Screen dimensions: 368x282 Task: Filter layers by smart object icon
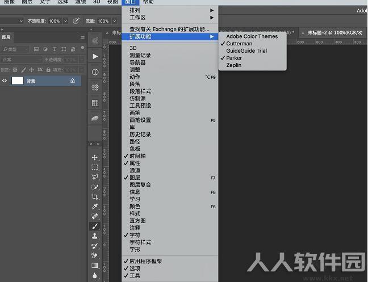73,49
